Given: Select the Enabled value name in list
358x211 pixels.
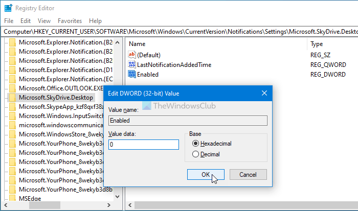Looking at the screenshot, I should coord(148,75).
